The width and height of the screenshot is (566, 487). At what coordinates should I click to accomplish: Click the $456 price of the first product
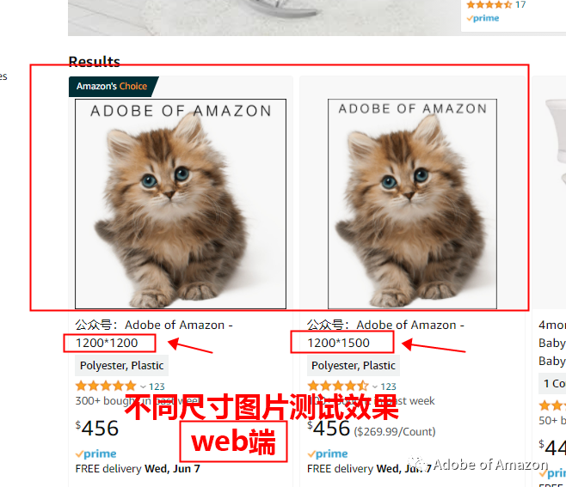pos(97,429)
